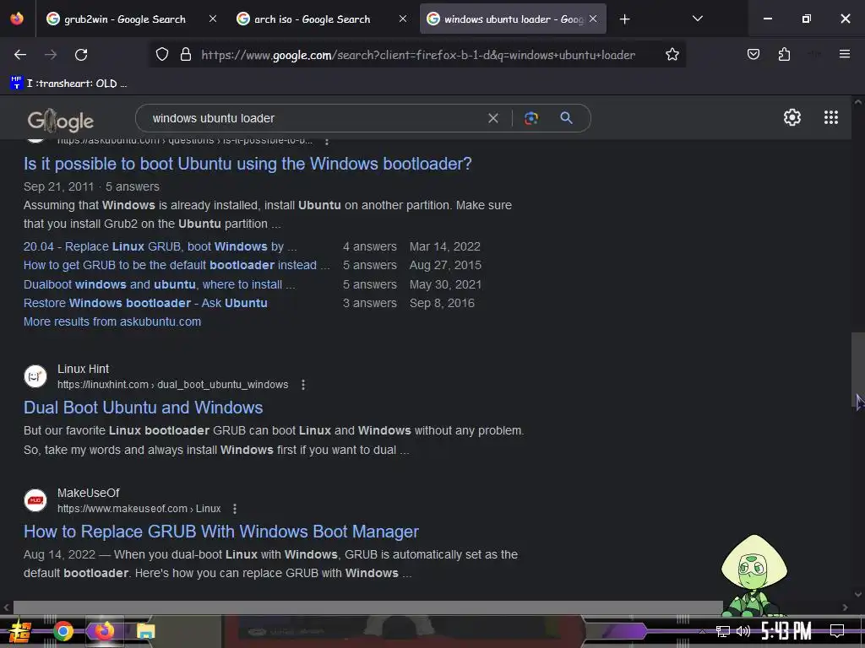Open Firefox from the taskbar

pyautogui.click(x=104, y=631)
